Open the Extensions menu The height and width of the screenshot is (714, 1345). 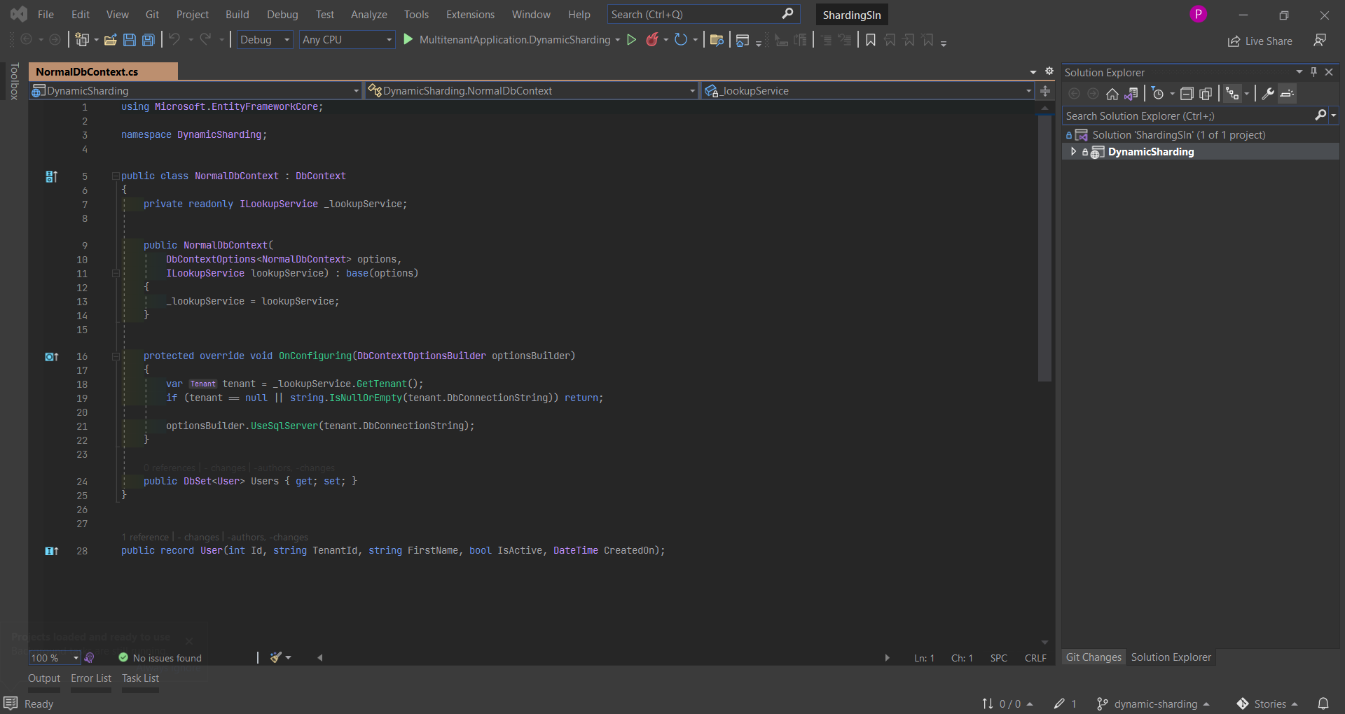(470, 14)
